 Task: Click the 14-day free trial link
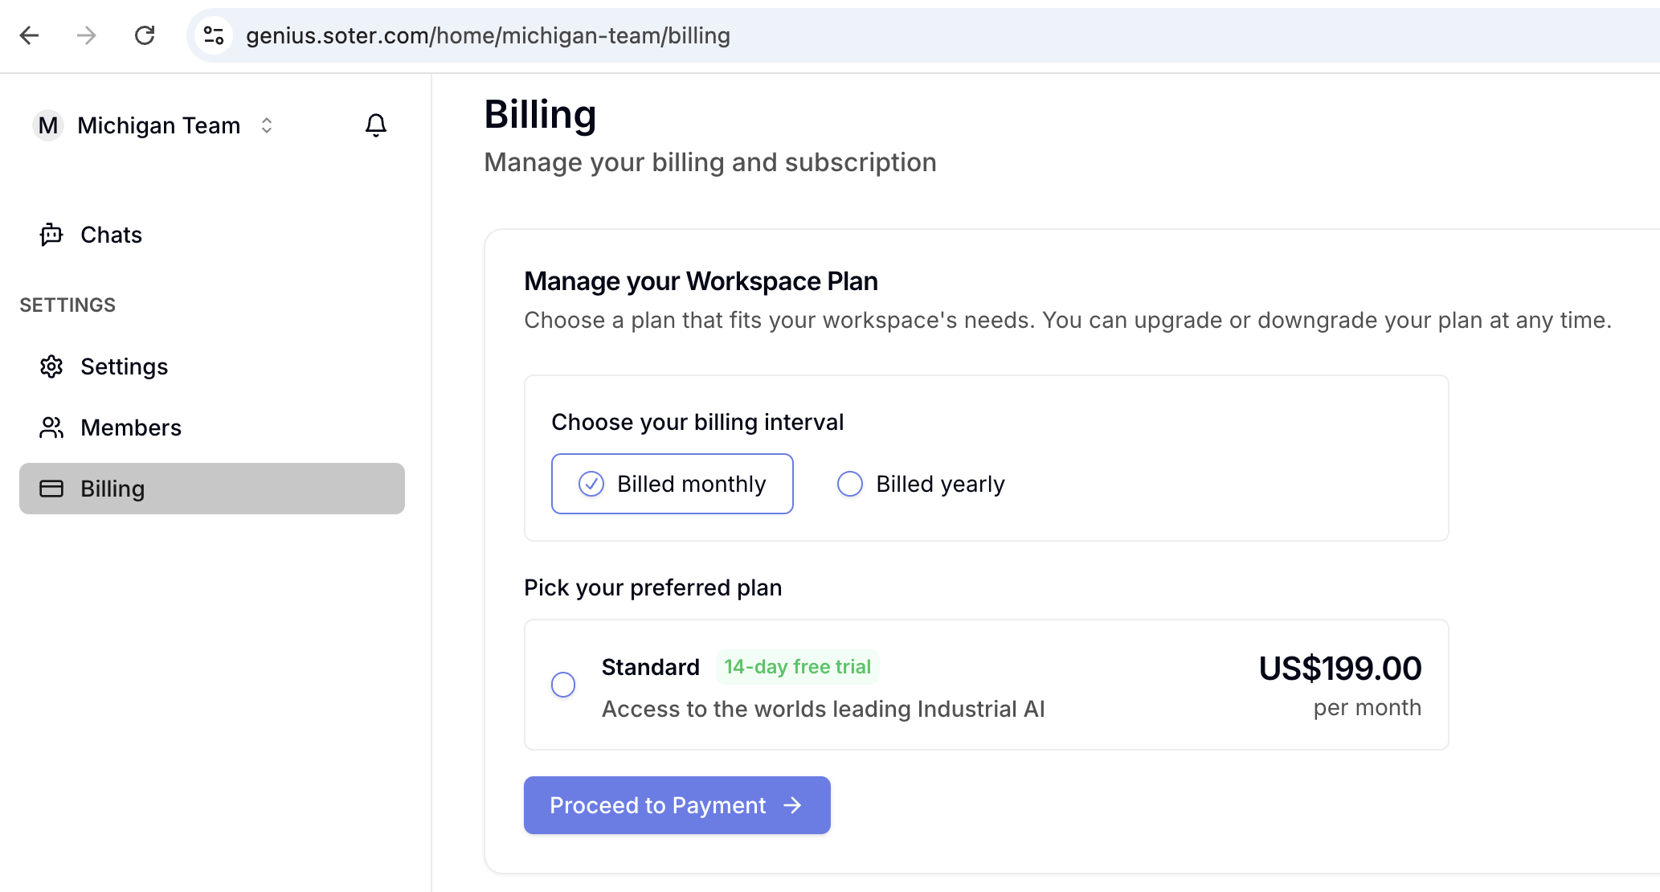[x=797, y=665]
